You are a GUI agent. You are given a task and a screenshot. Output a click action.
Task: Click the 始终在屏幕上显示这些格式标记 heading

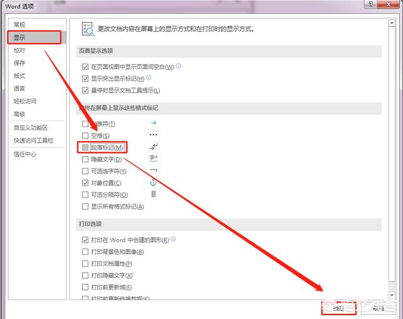pyautogui.click(x=118, y=108)
